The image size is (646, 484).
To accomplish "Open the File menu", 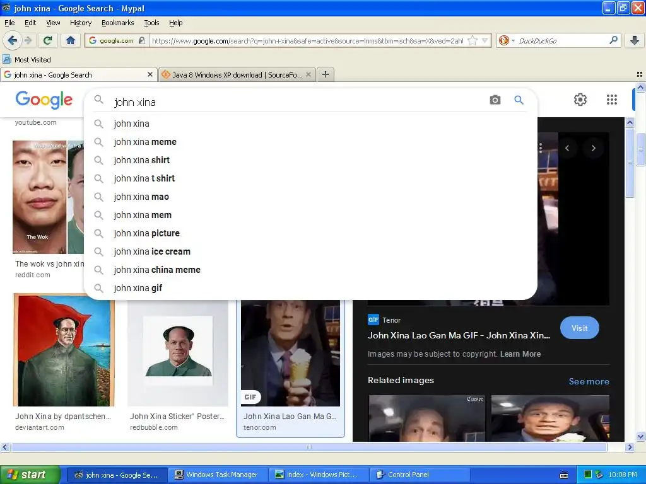I will pos(9,23).
